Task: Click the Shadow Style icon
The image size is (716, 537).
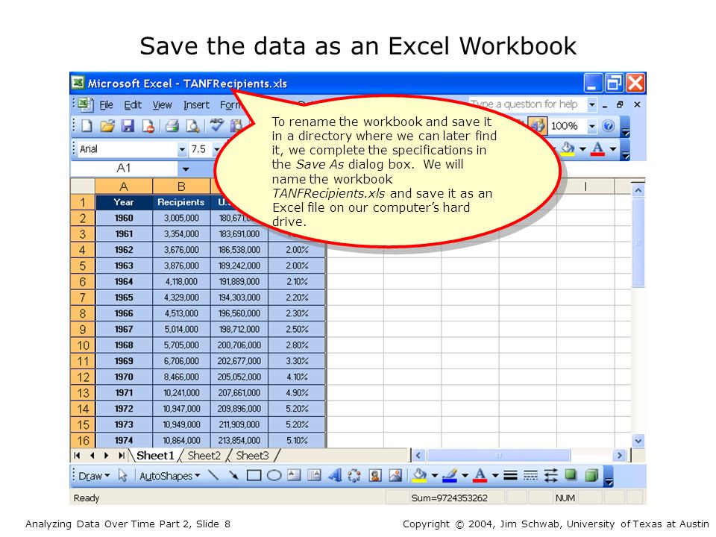Action: click(571, 475)
